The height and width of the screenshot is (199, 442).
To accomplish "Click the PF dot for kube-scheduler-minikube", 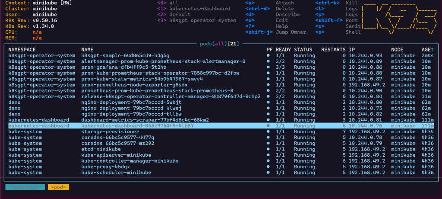I will coord(268,172).
